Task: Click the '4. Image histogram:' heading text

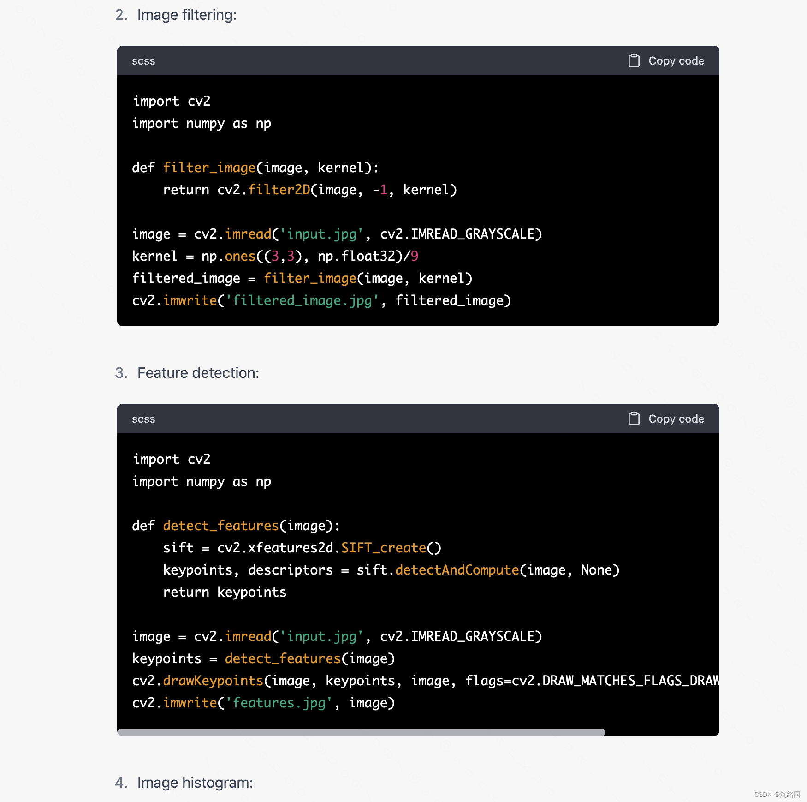Action: tap(184, 783)
